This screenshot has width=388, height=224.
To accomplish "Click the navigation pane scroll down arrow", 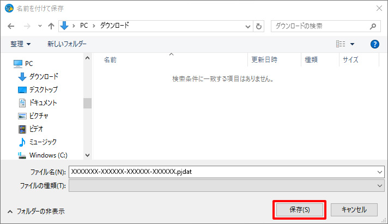I will point(87,155).
